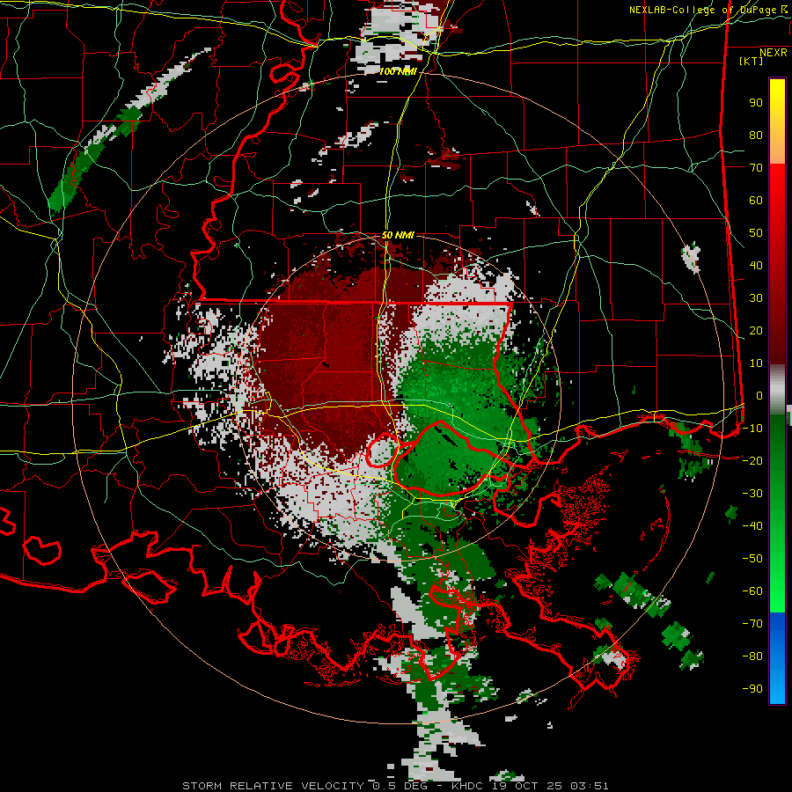Click the "-80" scale value

tap(752, 656)
